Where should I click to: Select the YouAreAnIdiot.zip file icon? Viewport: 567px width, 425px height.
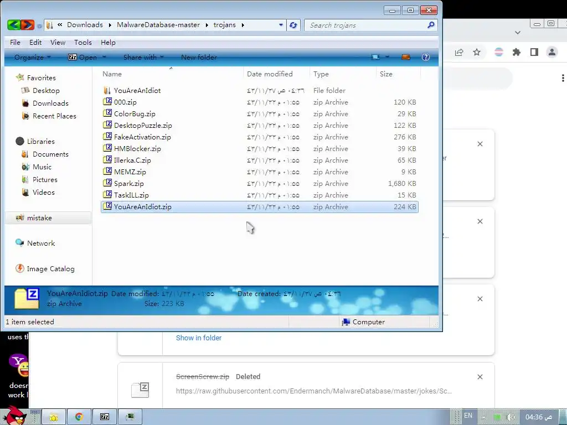107,206
